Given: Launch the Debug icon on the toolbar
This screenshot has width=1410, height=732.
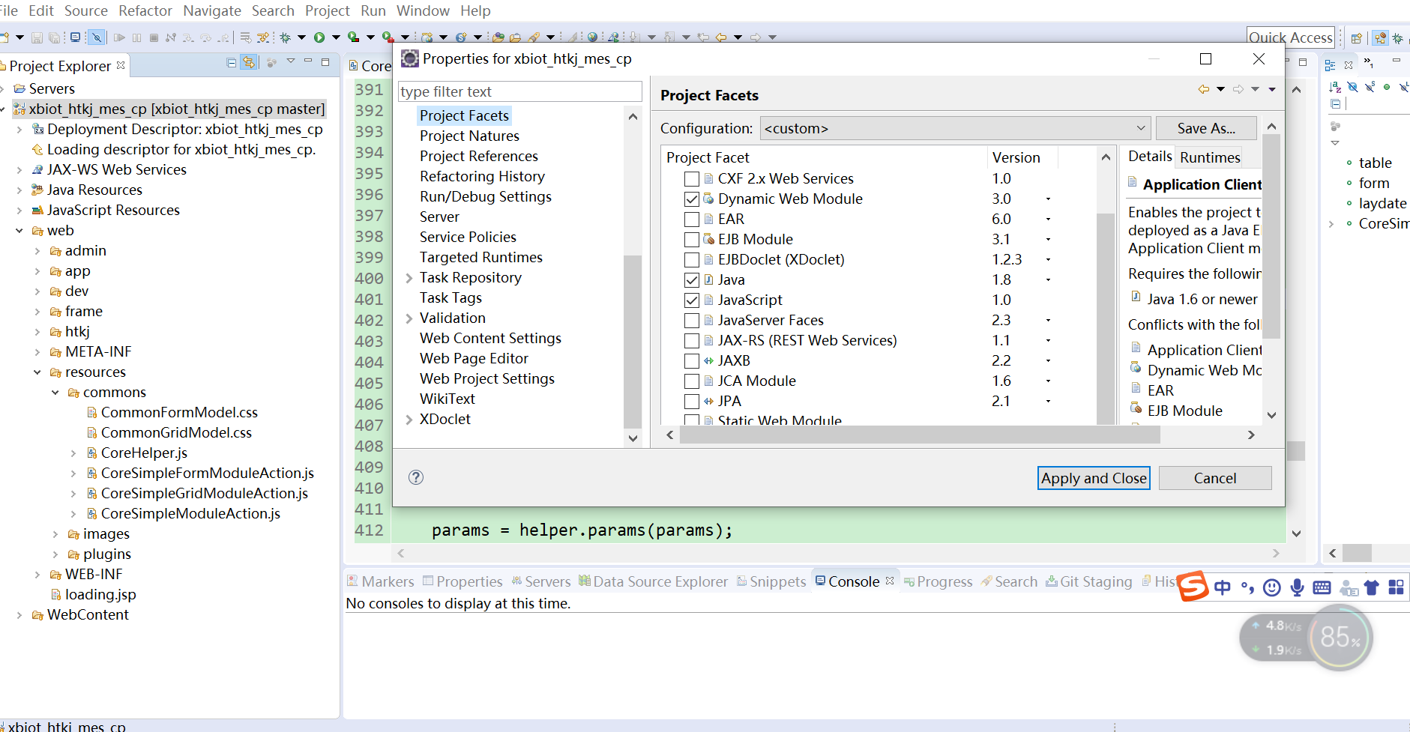Looking at the screenshot, I should tap(285, 37).
